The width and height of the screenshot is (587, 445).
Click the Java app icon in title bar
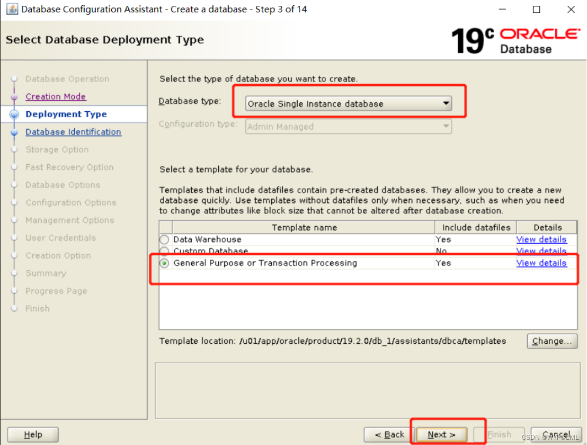coord(12,9)
